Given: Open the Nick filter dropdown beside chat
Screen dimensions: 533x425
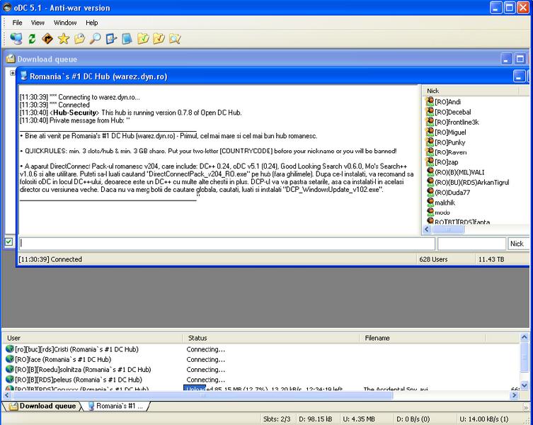Looking at the screenshot, I should point(518,244).
